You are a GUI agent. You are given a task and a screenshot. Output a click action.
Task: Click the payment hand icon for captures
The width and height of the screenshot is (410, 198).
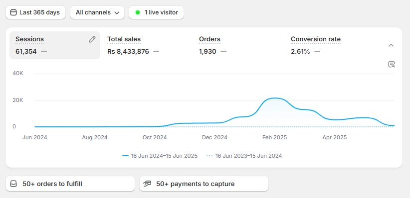[x=147, y=184]
